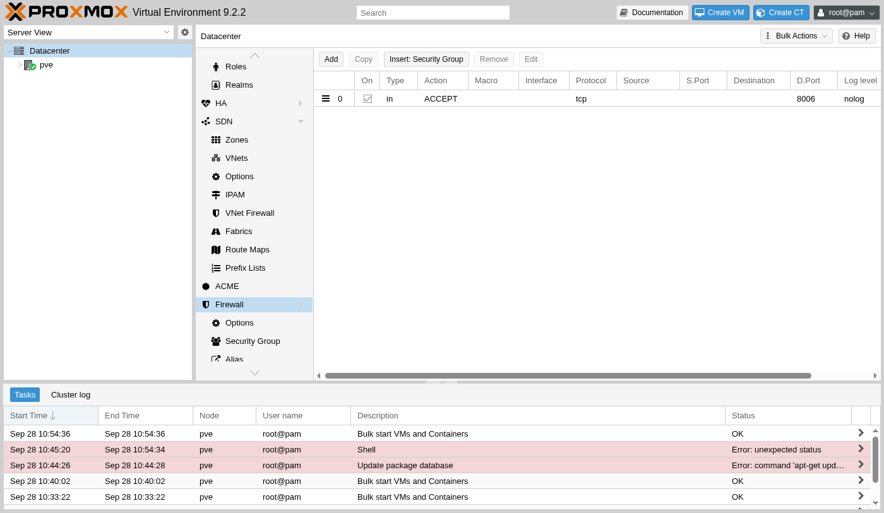Screen dimensions: 884x513
Task: Click the Datacenter server icon in tree
Action: click(x=19, y=51)
